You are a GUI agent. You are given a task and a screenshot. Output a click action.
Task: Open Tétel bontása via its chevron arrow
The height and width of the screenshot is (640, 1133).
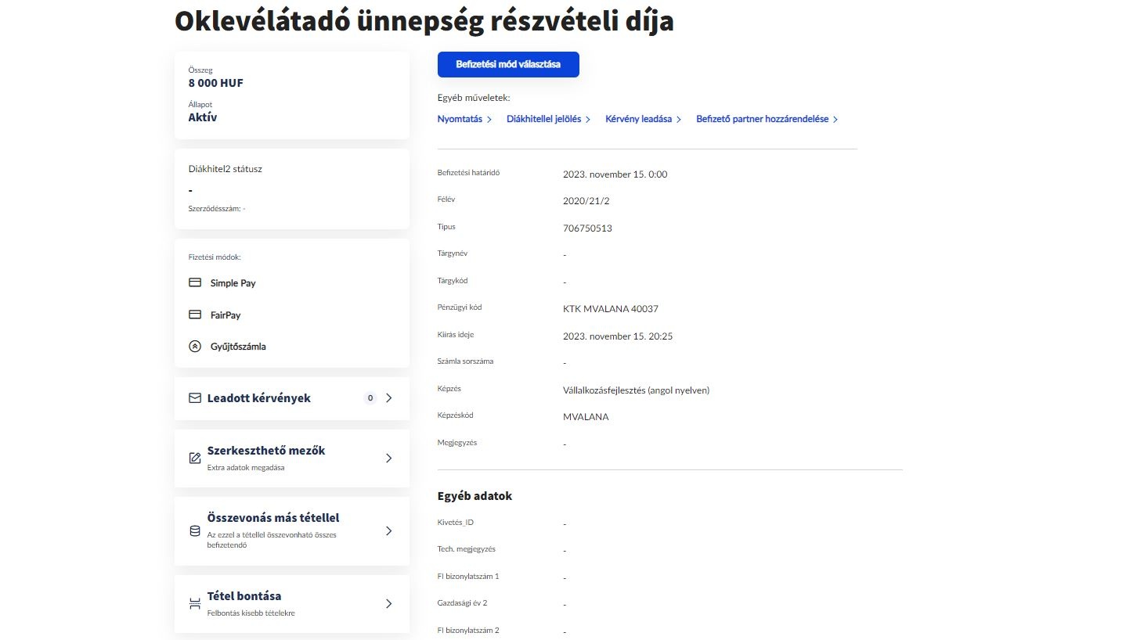tap(389, 603)
